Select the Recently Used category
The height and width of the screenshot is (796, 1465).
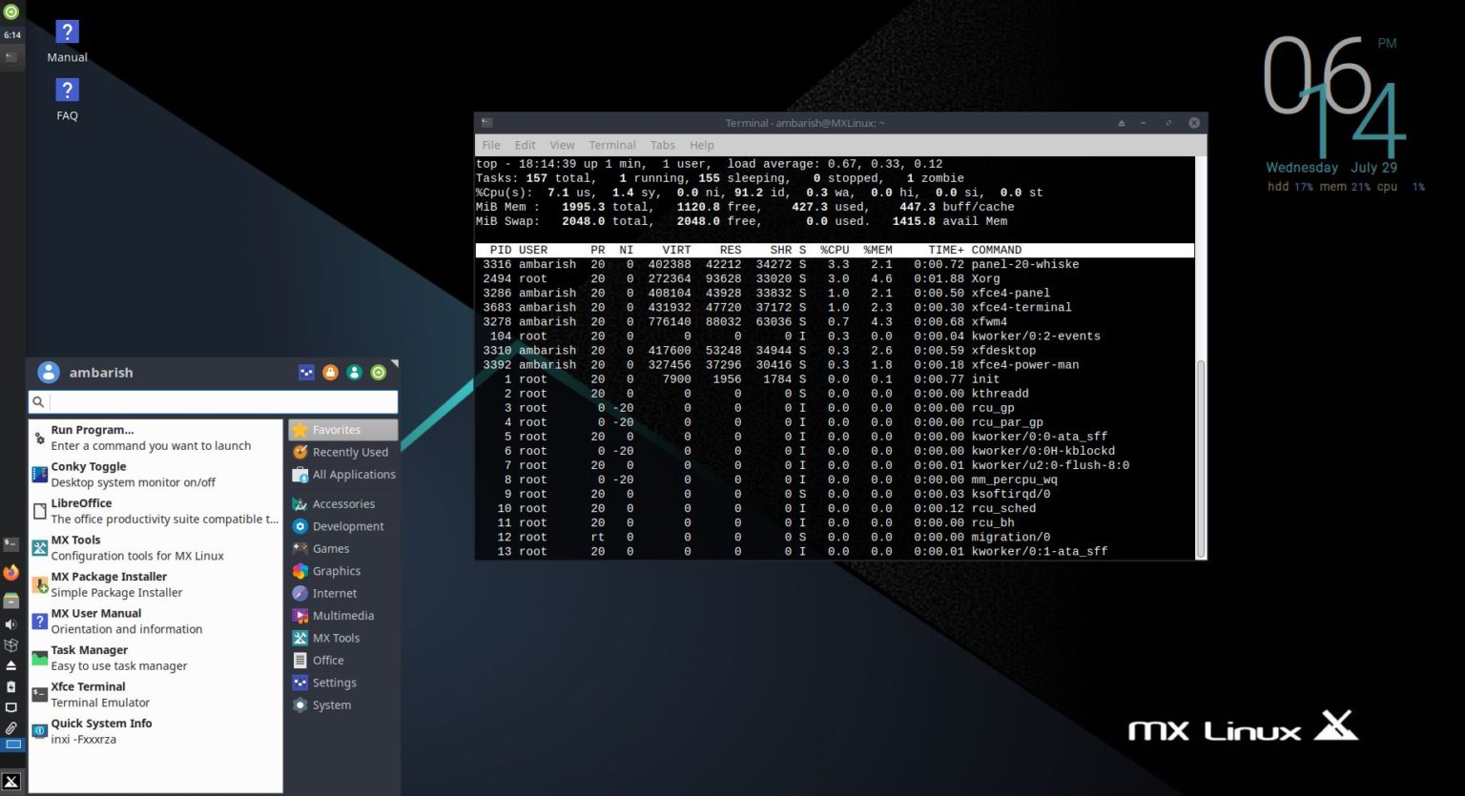(343, 452)
